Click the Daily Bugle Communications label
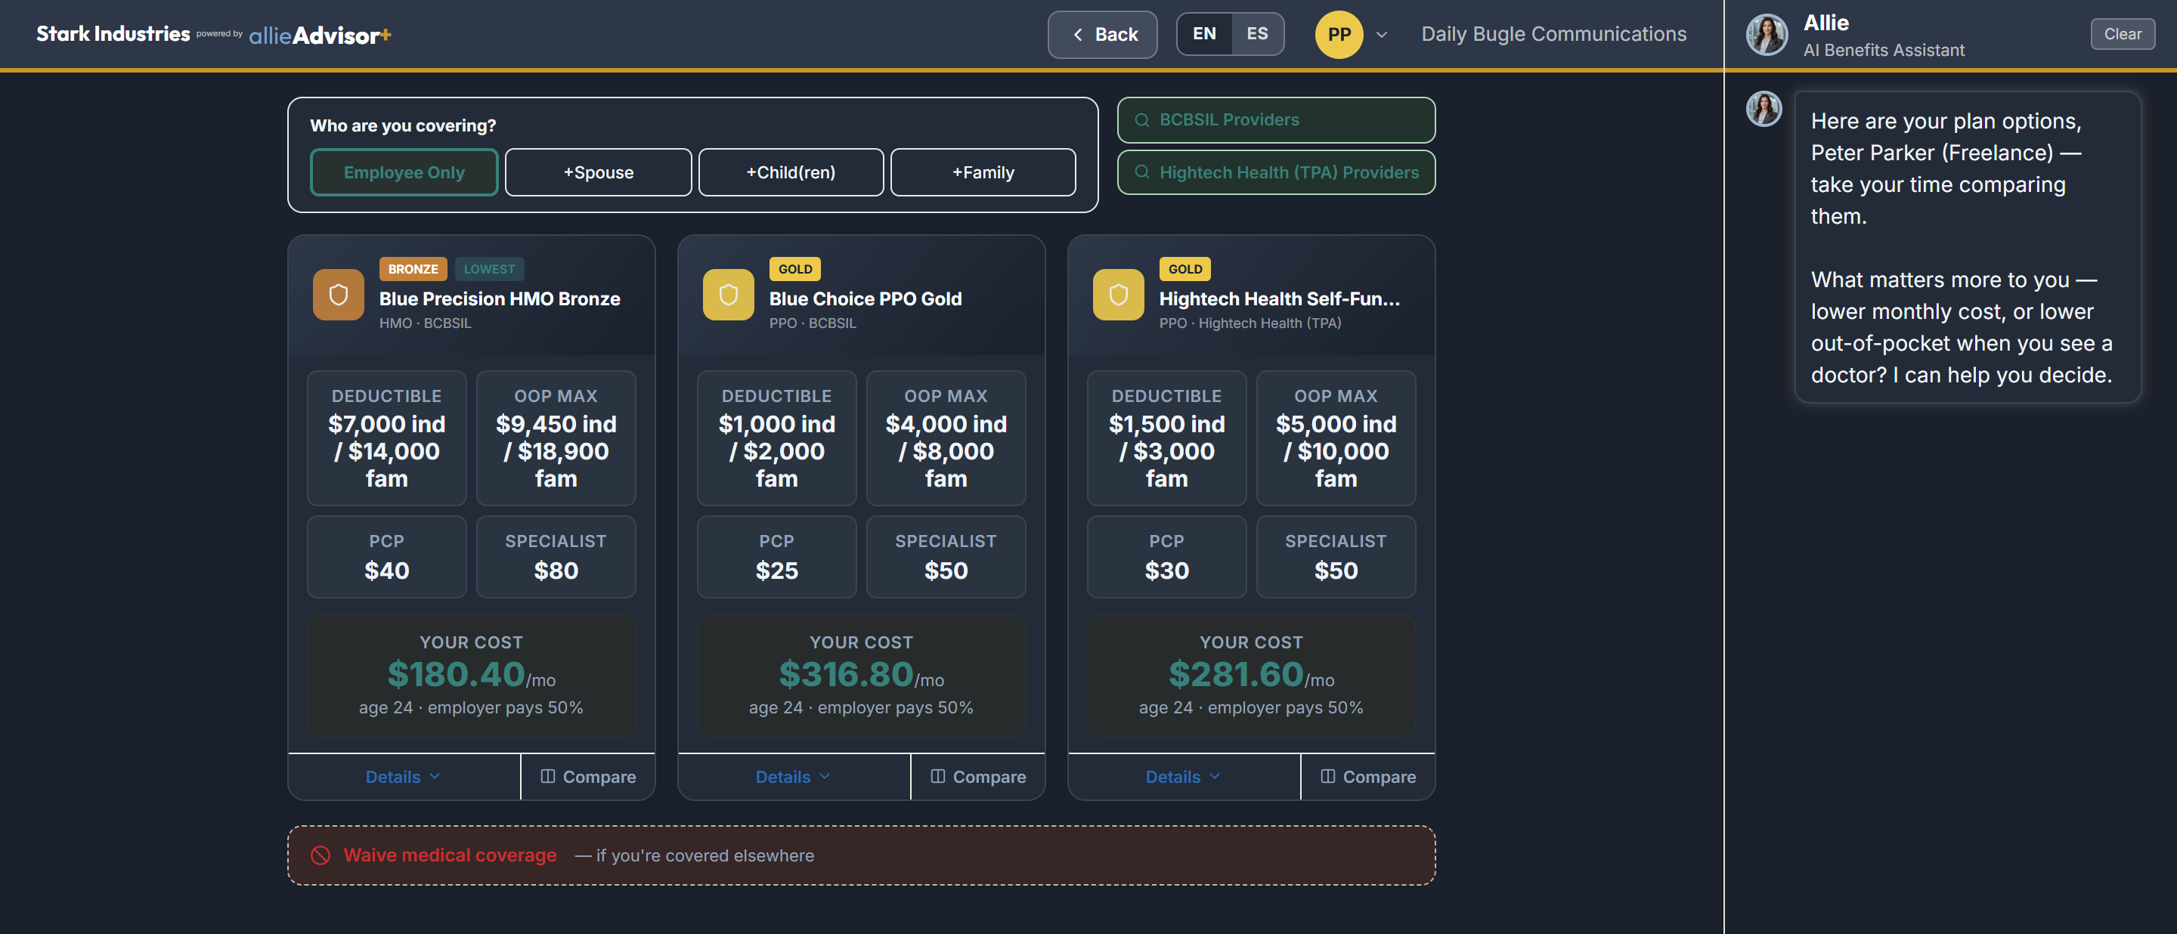Screen dimensions: 2177x934 coord(1553,35)
